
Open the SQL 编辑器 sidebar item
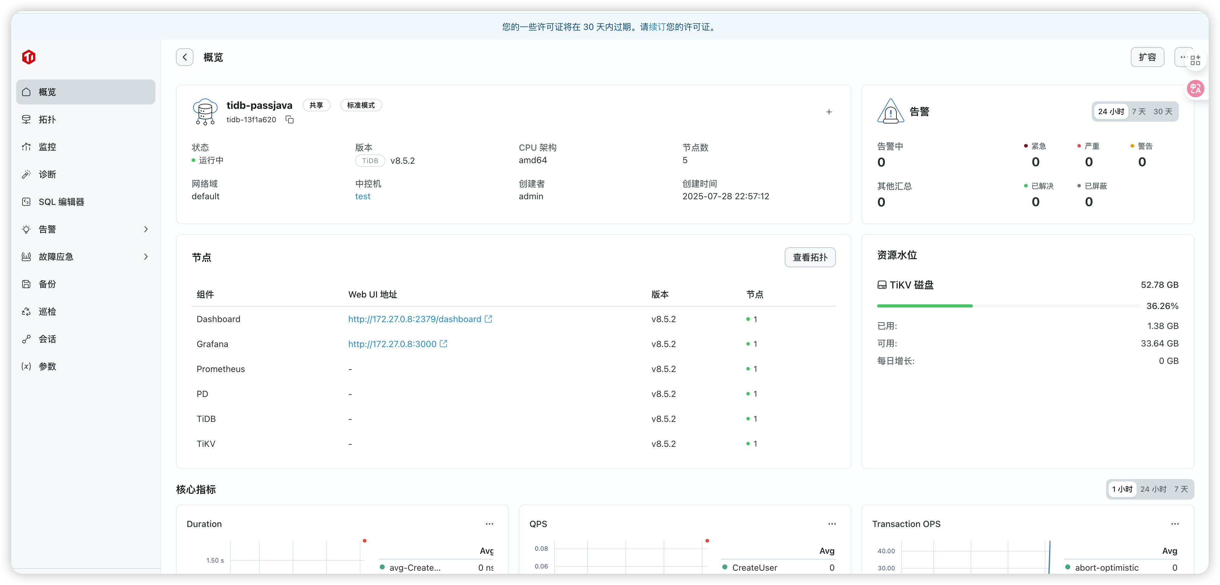61,202
